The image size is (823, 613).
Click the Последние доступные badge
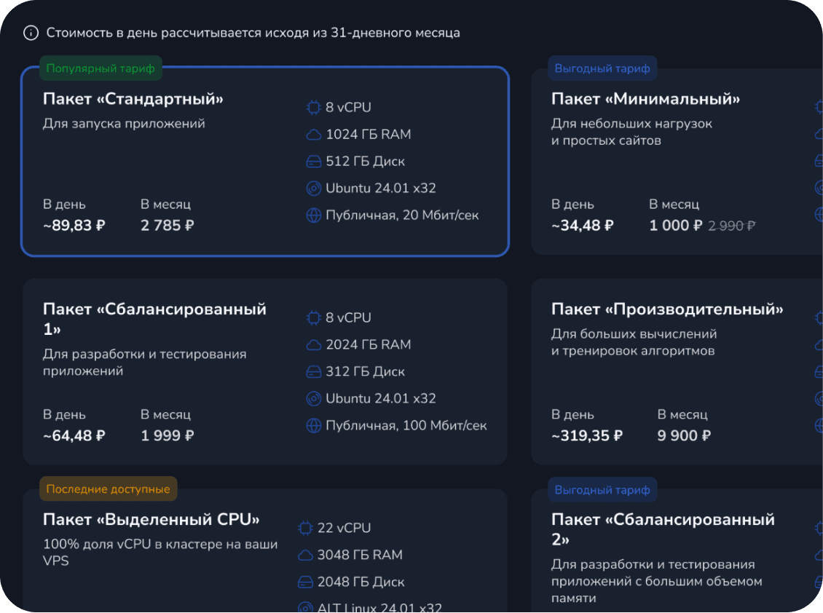[108, 489]
